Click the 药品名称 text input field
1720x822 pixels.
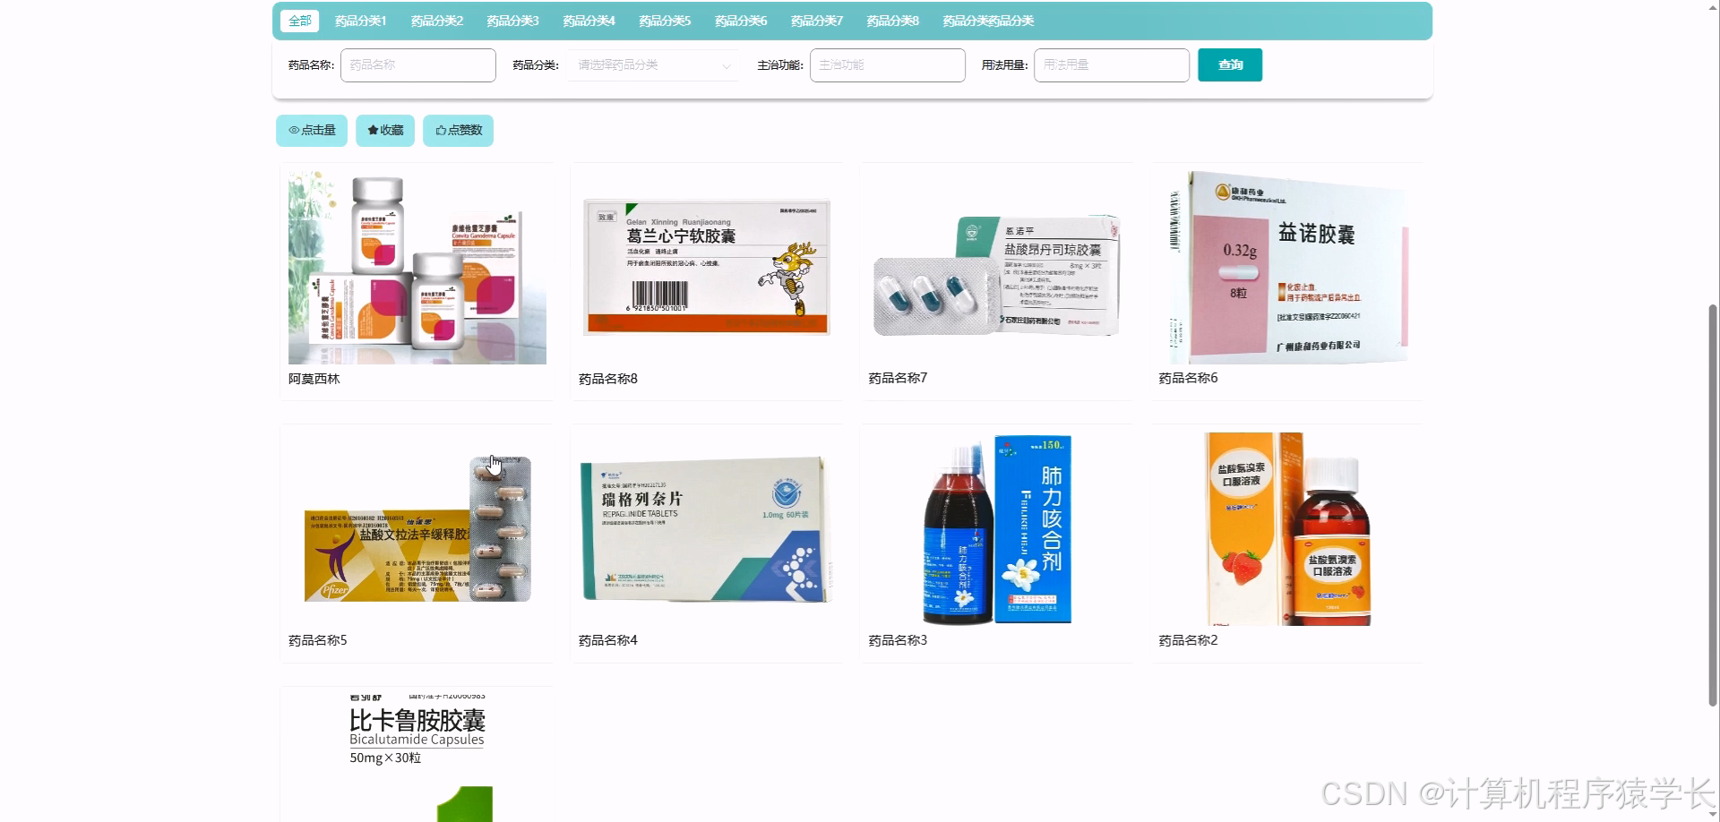pos(418,64)
